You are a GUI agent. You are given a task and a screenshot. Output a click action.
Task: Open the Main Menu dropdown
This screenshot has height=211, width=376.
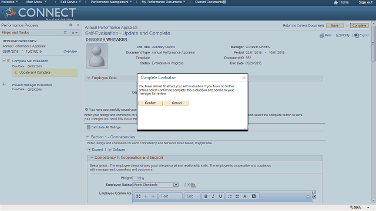(x=36, y=2)
